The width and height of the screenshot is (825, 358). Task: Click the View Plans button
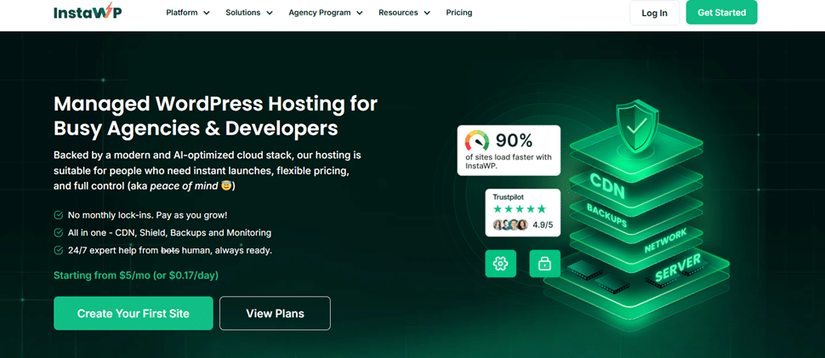[276, 313]
